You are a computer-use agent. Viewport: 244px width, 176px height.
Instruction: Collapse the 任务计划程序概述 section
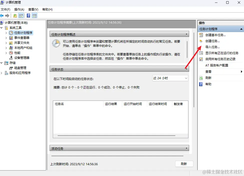[x=186, y=34]
